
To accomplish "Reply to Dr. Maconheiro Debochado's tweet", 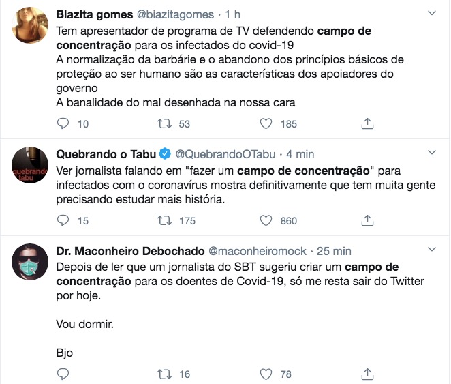I will tap(63, 374).
